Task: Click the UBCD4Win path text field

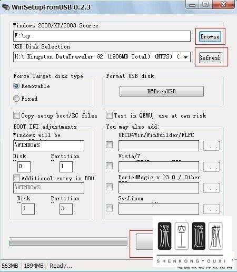Action: pos(159,145)
